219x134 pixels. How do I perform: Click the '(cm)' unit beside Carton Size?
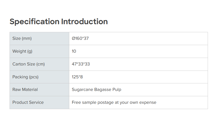(x=41, y=64)
